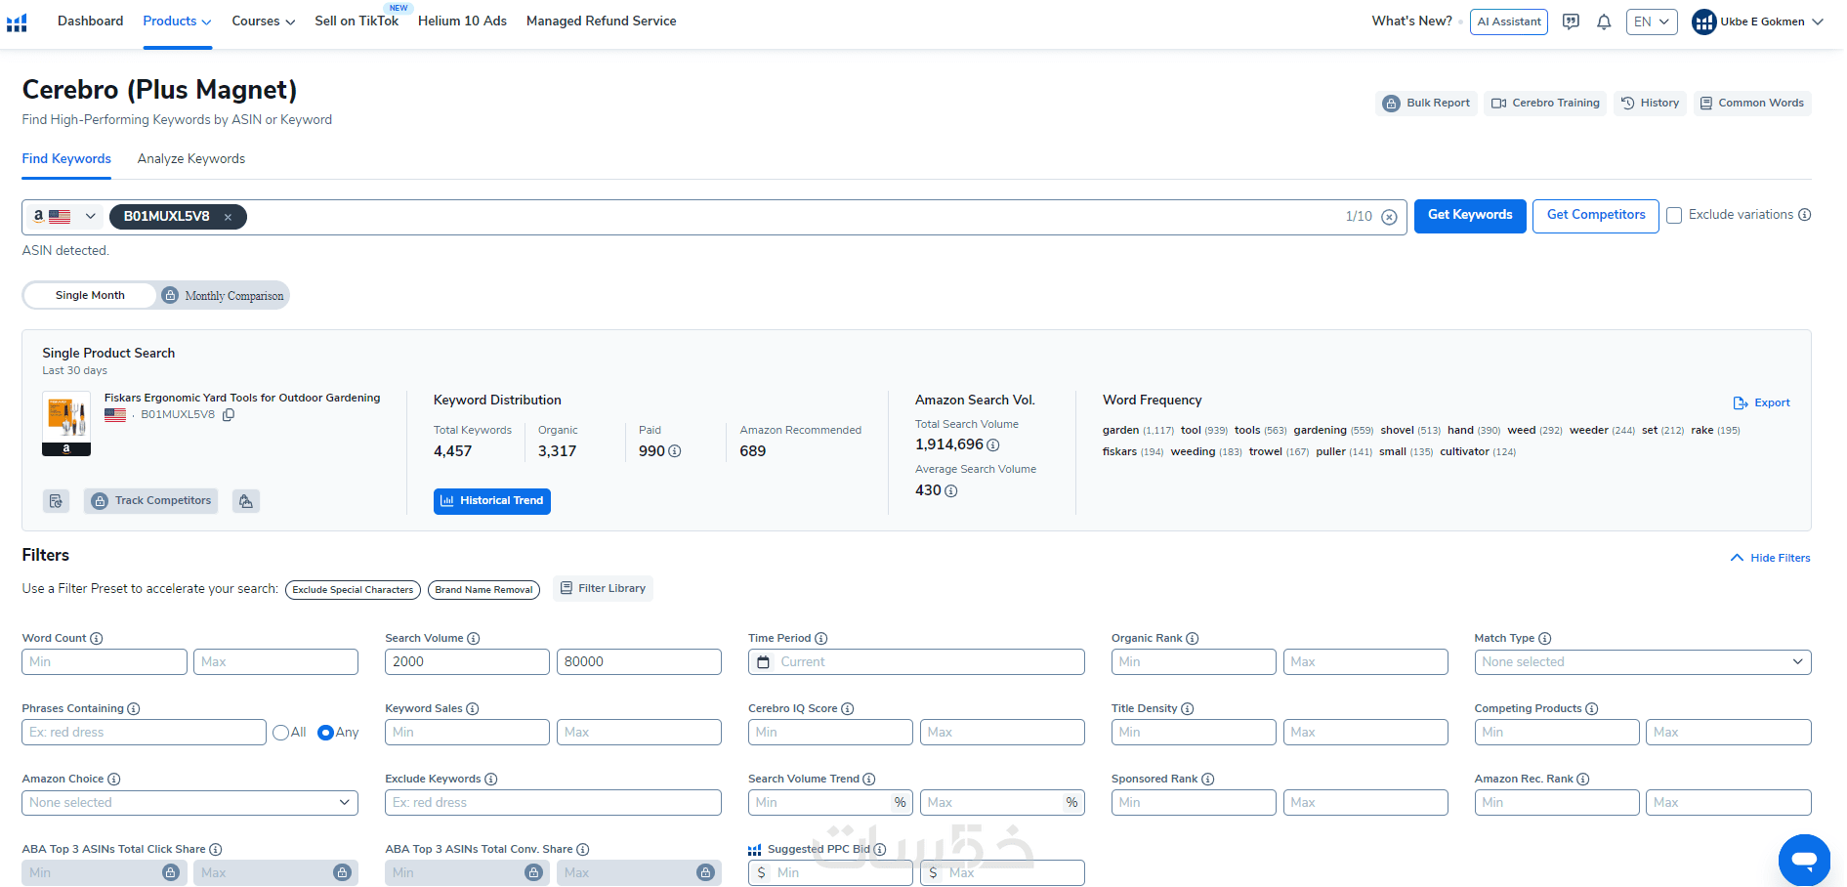The height and width of the screenshot is (887, 1847).
Task: Open the Amazon marketplace country dropdown
Action: click(x=64, y=217)
